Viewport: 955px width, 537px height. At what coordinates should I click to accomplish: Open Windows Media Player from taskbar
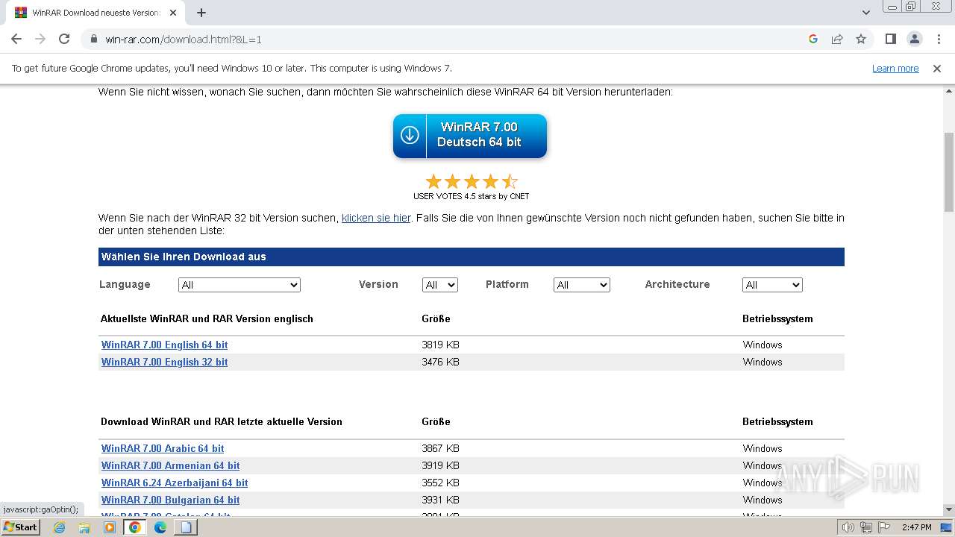(x=110, y=527)
